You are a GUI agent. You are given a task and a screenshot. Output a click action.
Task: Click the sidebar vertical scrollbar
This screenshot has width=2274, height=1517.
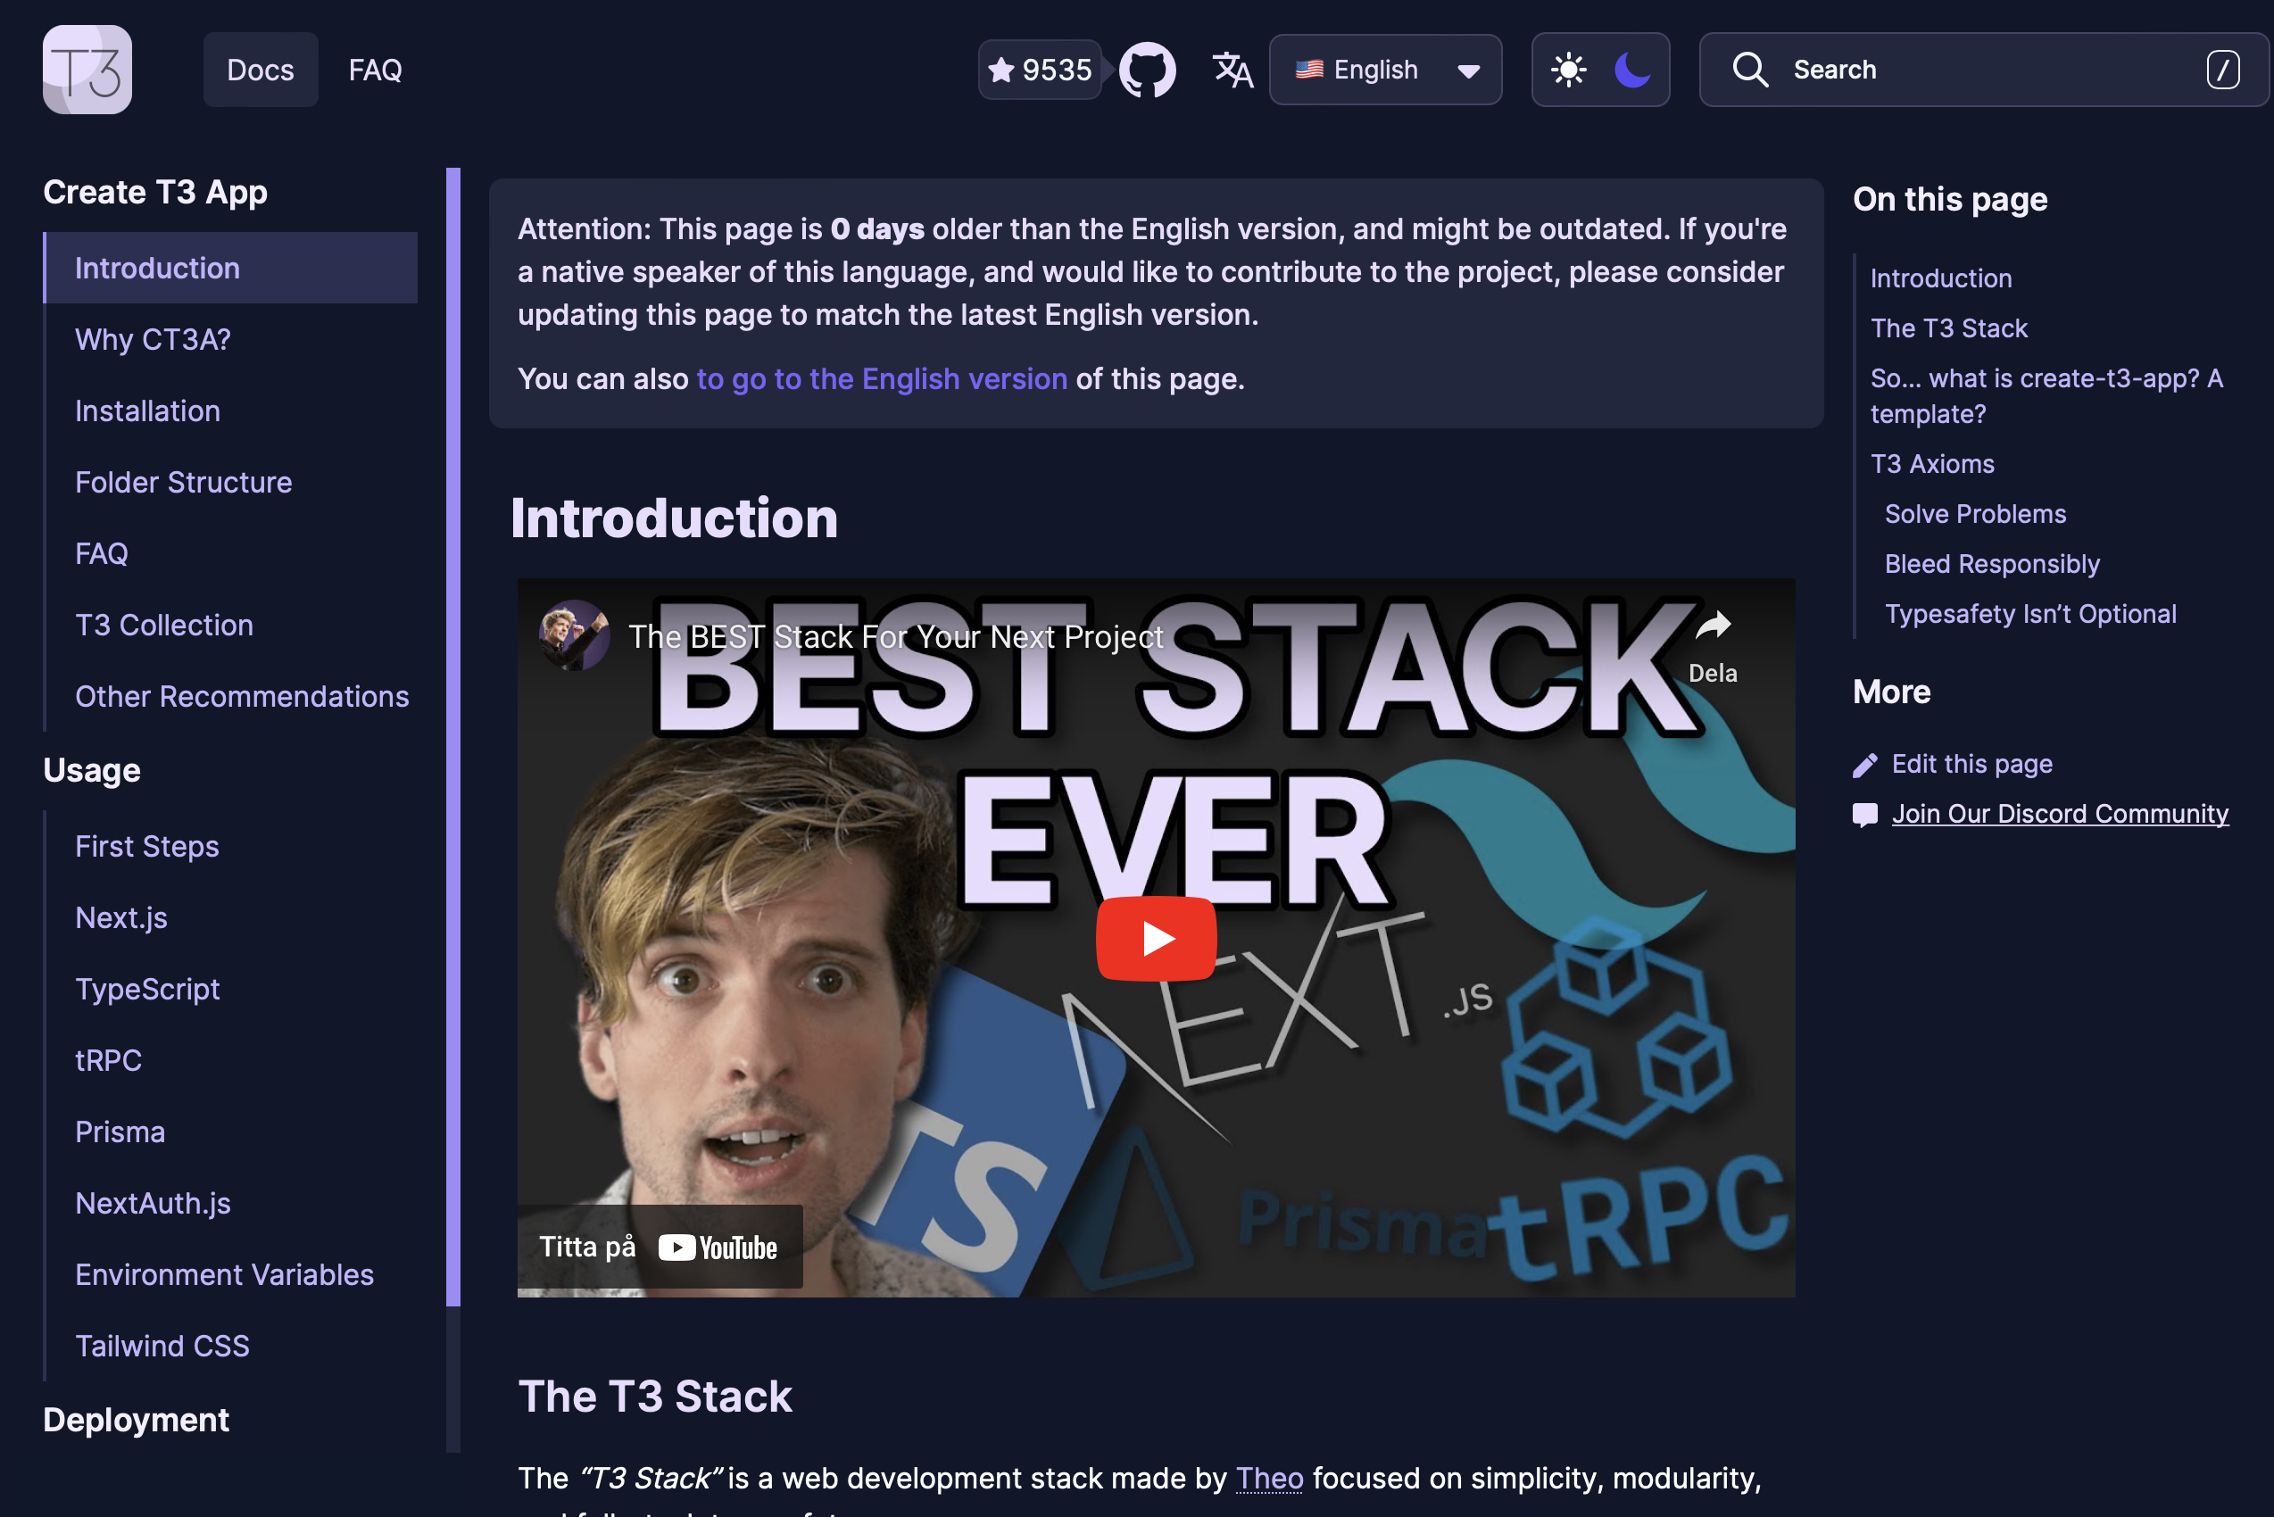pyautogui.click(x=452, y=735)
